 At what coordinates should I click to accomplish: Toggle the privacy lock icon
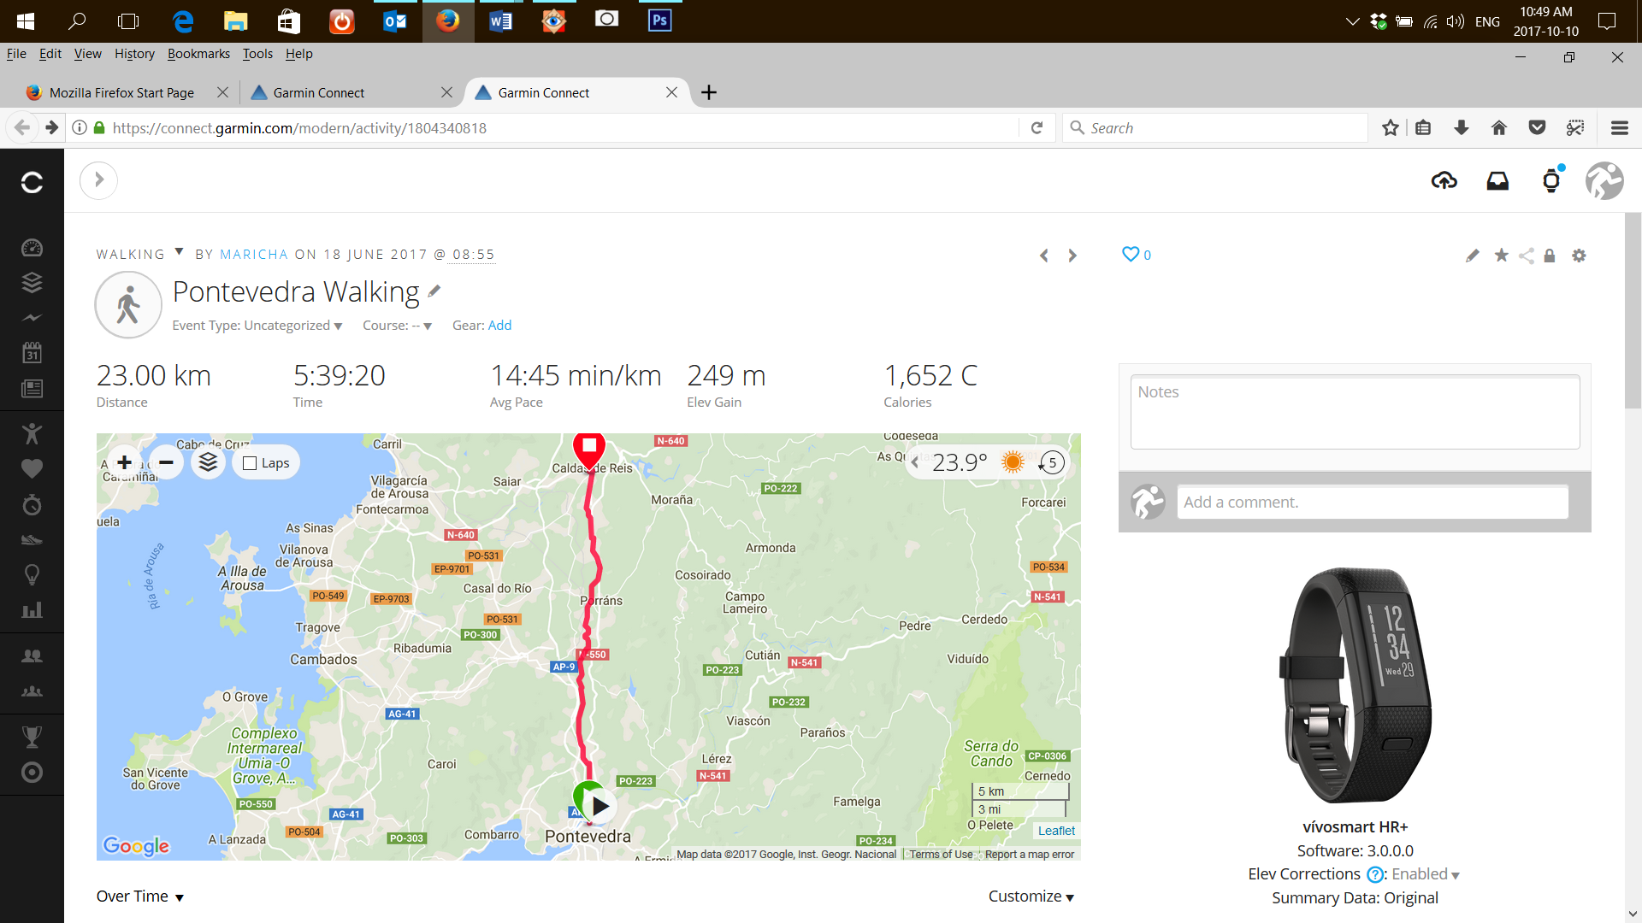pyautogui.click(x=1549, y=256)
